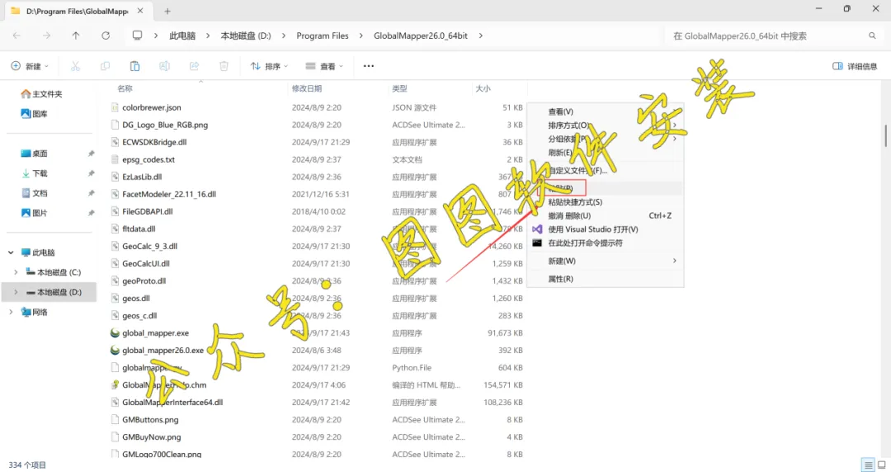Click the pin icon next to 下载

coord(91,173)
